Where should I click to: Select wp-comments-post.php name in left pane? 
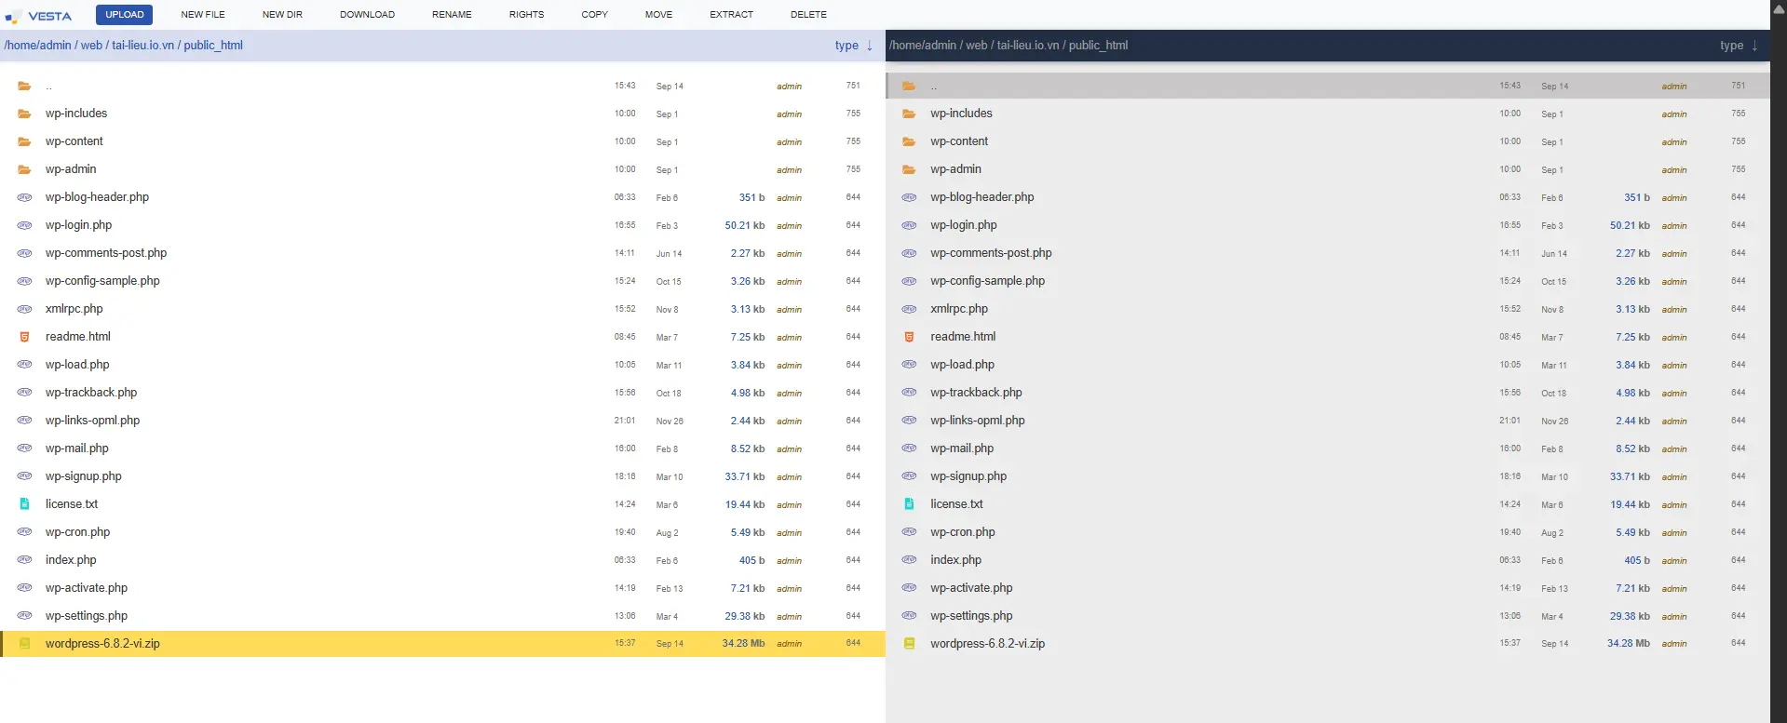106,253
